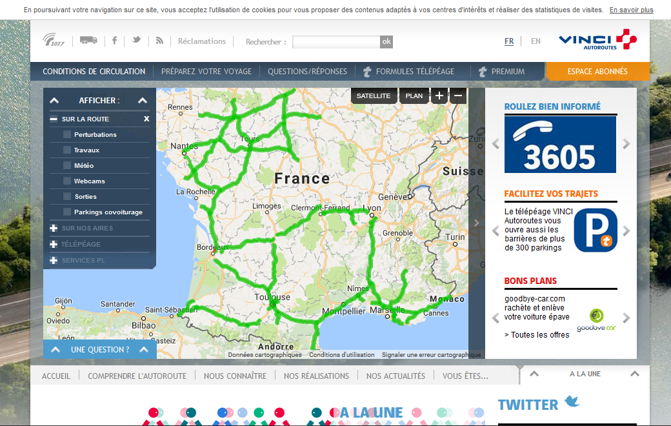The image size is (671, 426).
Task: Click the goodbye car logo
Action: point(596,319)
